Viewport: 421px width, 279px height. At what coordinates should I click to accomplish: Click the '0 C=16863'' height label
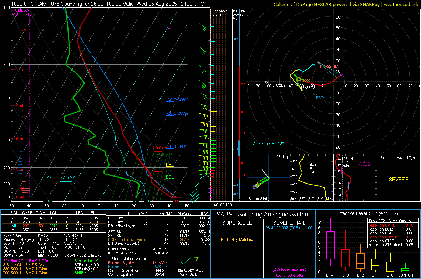[176, 146]
